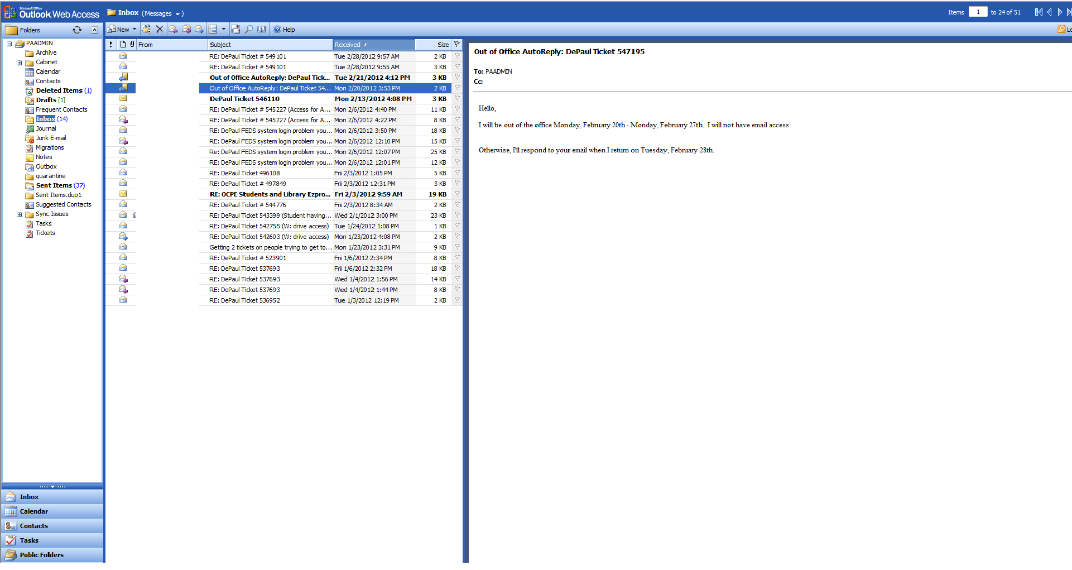
Task: Open the Calendar tab in bottom navigation
Action: pyautogui.click(x=34, y=511)
